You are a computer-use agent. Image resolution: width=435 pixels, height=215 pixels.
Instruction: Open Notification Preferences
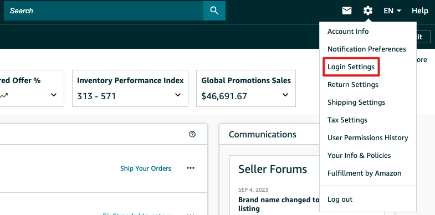(366, 49)
